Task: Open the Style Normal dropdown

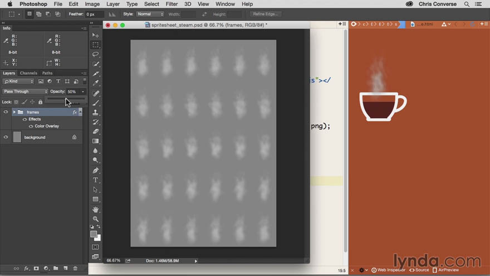Action: pos(150,14)
